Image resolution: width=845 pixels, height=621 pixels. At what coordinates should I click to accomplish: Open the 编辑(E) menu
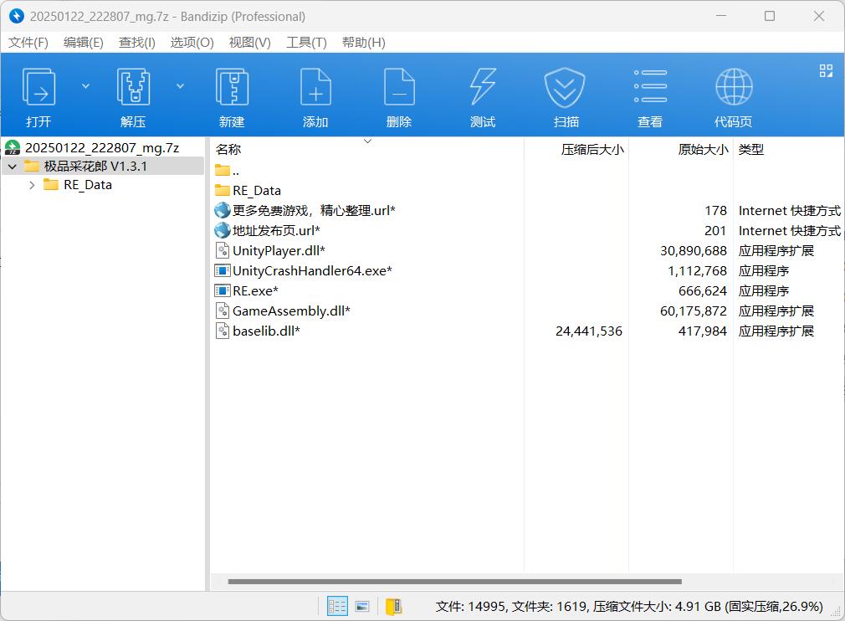tap(83, 43)
